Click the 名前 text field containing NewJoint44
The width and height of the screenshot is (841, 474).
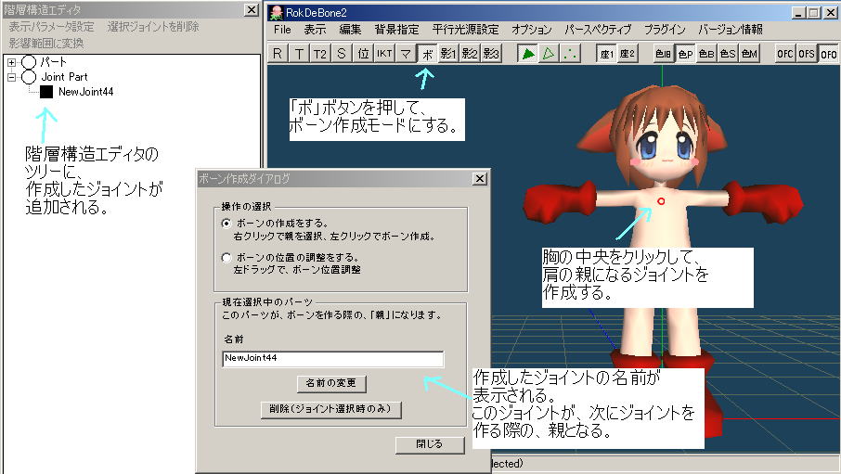[333, 358]
